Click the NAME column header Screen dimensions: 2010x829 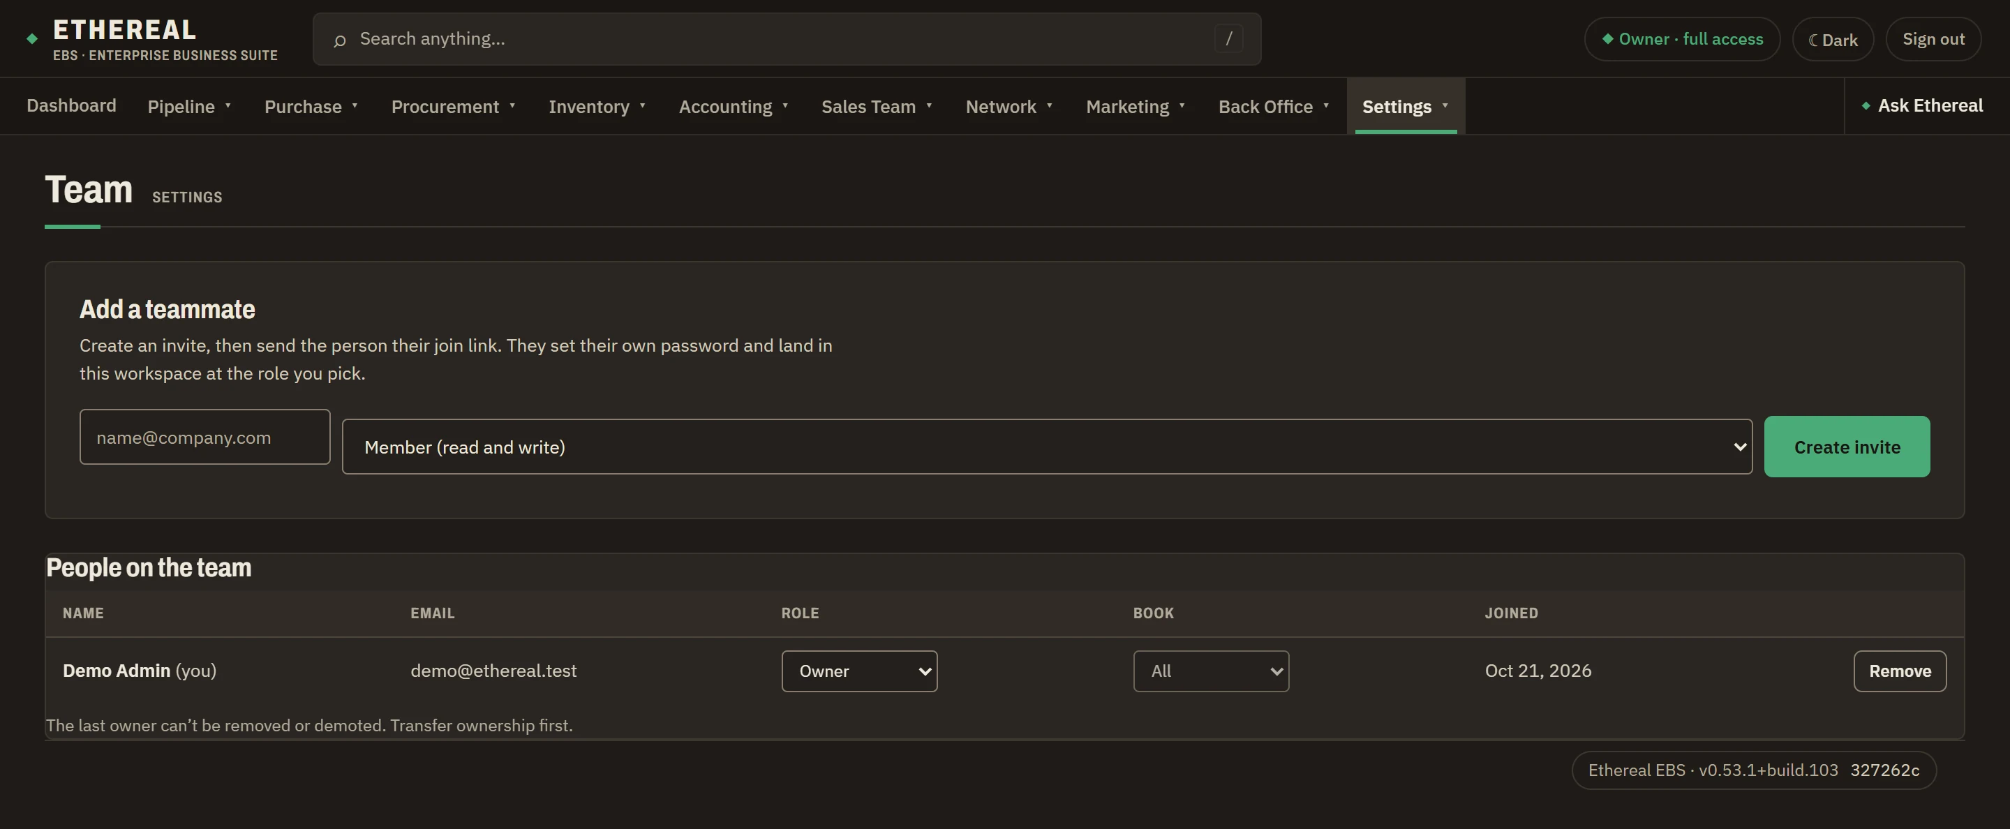83,613
